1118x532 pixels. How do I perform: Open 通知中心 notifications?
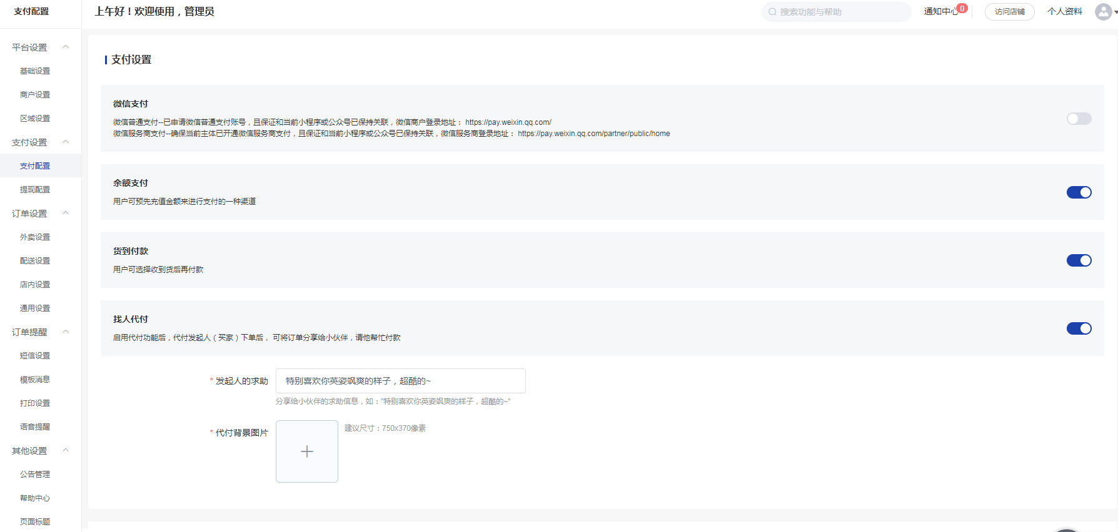(941, 12)
